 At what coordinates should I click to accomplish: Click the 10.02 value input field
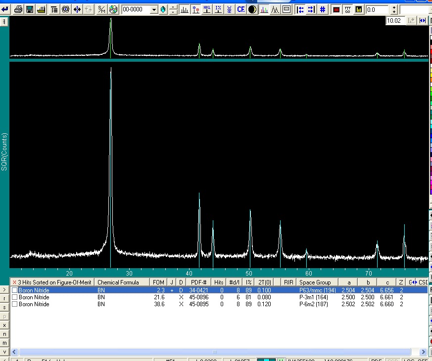pyautogui.click(x=394, y=21)
